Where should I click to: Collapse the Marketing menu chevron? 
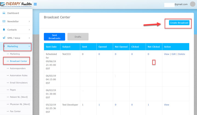coord(29,46)
